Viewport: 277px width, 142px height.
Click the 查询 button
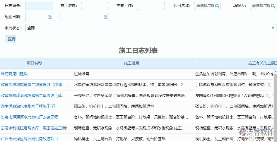(11, 39)
